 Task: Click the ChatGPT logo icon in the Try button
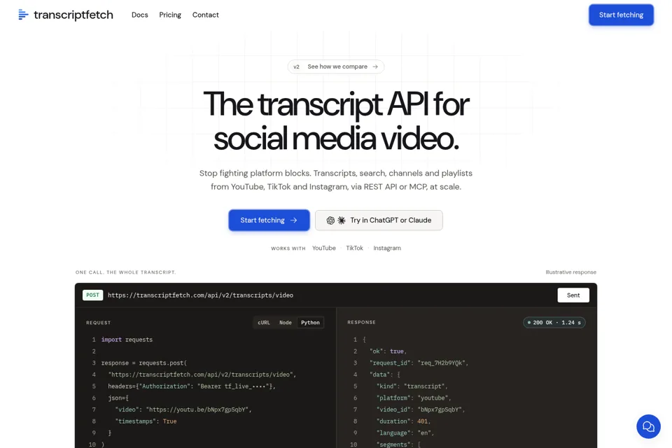[330, 220]
